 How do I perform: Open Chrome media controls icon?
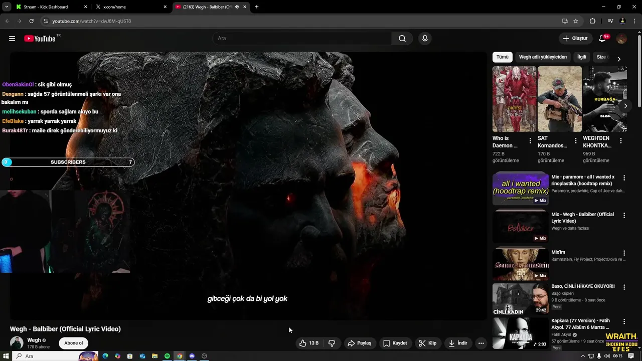pyautogui.click(x=610, y=21)
